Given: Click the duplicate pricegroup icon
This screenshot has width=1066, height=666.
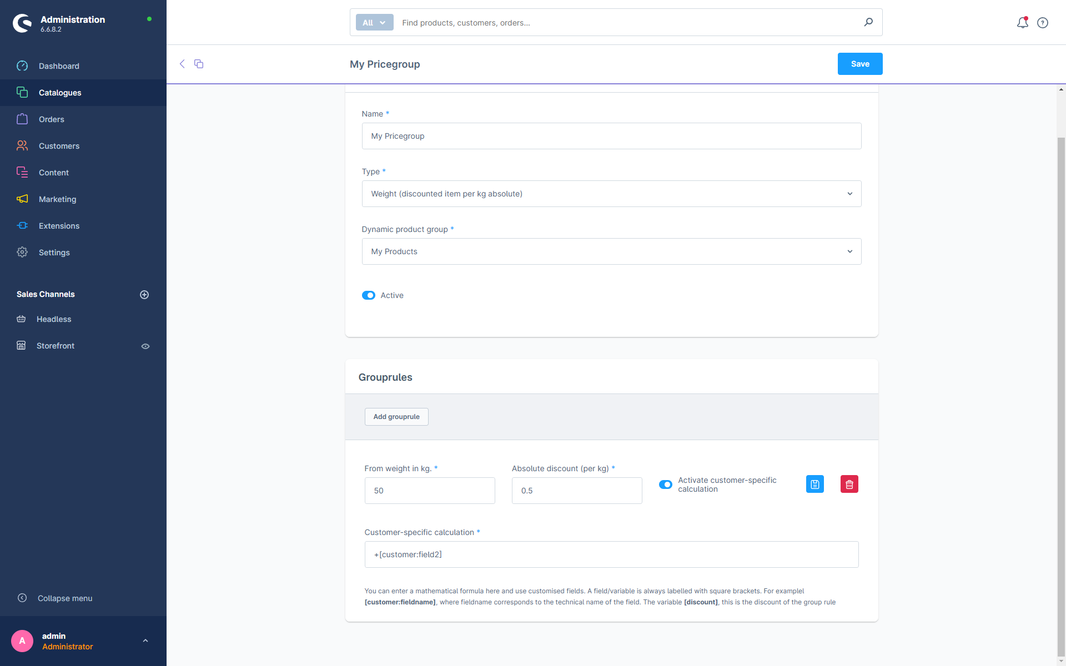Looking at the screenshot, I should pos(199,64).
